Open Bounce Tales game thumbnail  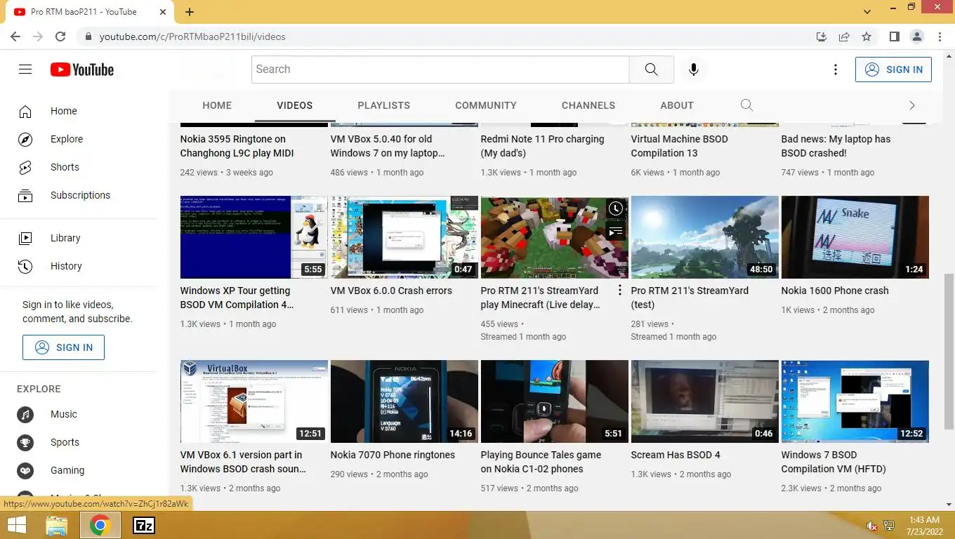[x=555, y=401]
